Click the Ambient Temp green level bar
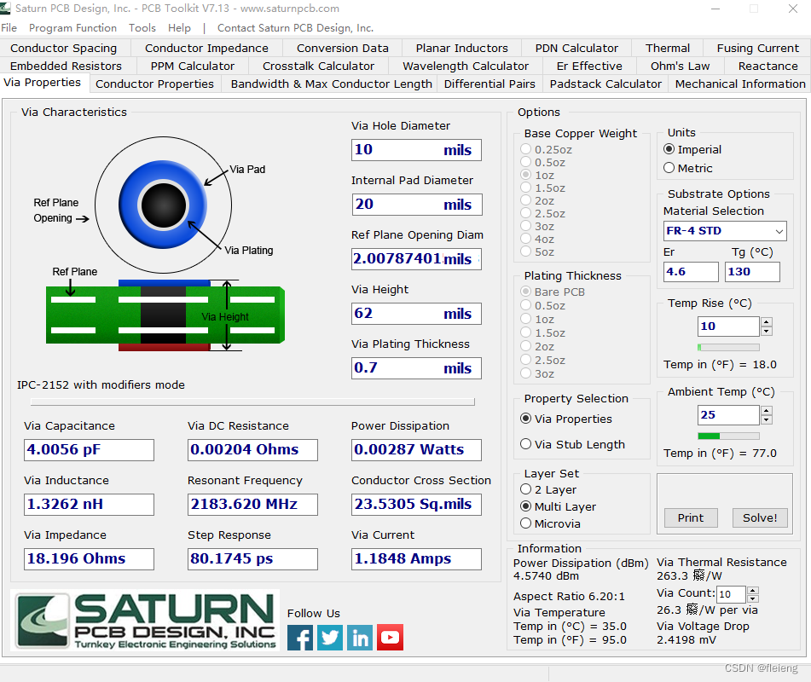 [728, 436]
